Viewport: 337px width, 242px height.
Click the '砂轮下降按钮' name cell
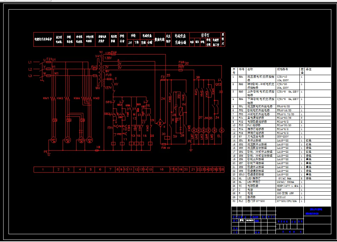pyautogui.click(x=261, y=163)
